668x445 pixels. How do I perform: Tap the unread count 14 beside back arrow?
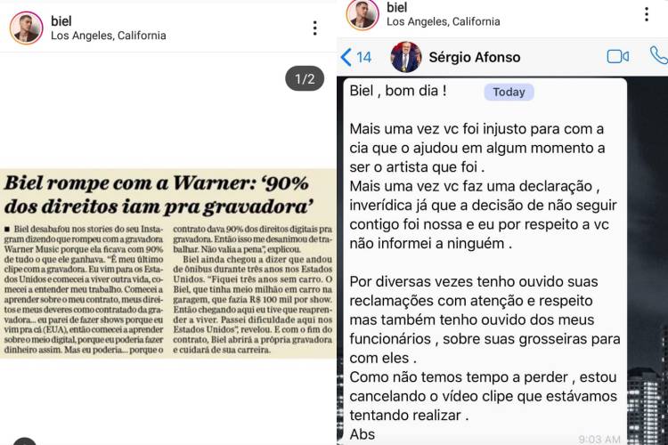[x=363, y=58]
